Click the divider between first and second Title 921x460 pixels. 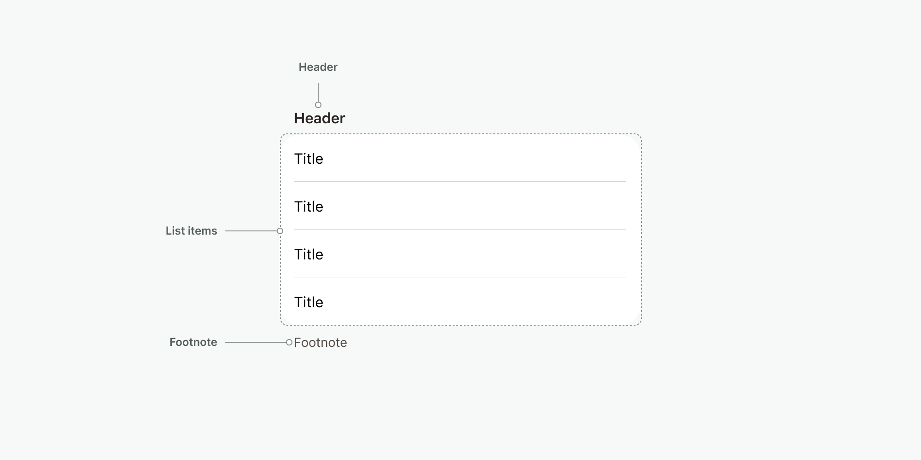pos(460,182)
